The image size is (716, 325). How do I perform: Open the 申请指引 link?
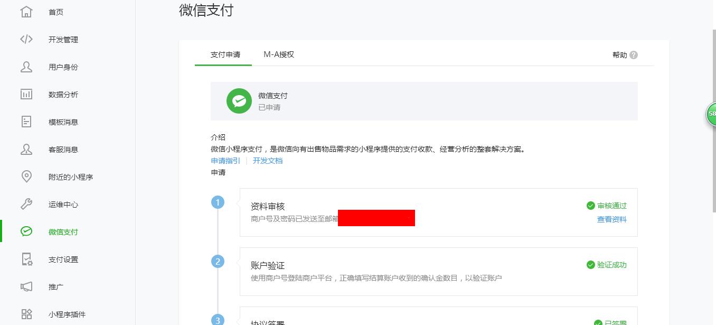click(x=225, y=161)
